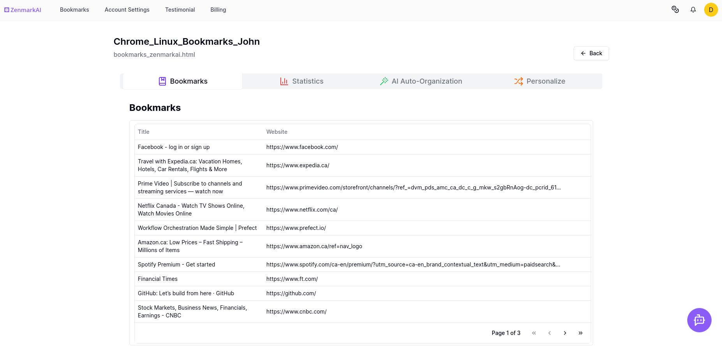Go to the next page of bookmarks
The height and width of the screenshot is (347, 722).
point(565,333)
